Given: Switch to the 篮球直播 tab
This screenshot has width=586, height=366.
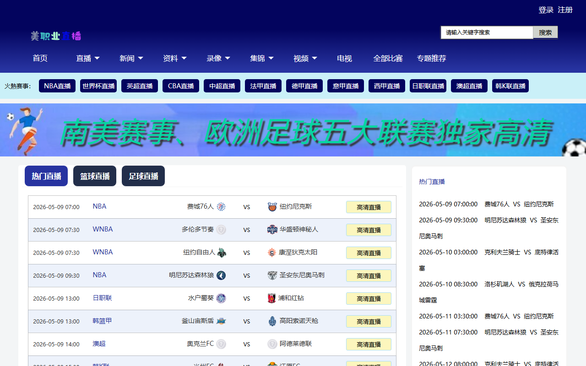Looking at the screenshot, I should click(x=95, y=176).
